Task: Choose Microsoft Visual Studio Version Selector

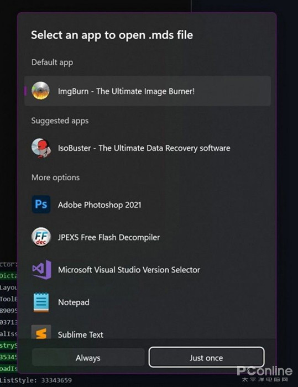Action: coord(148,270)
